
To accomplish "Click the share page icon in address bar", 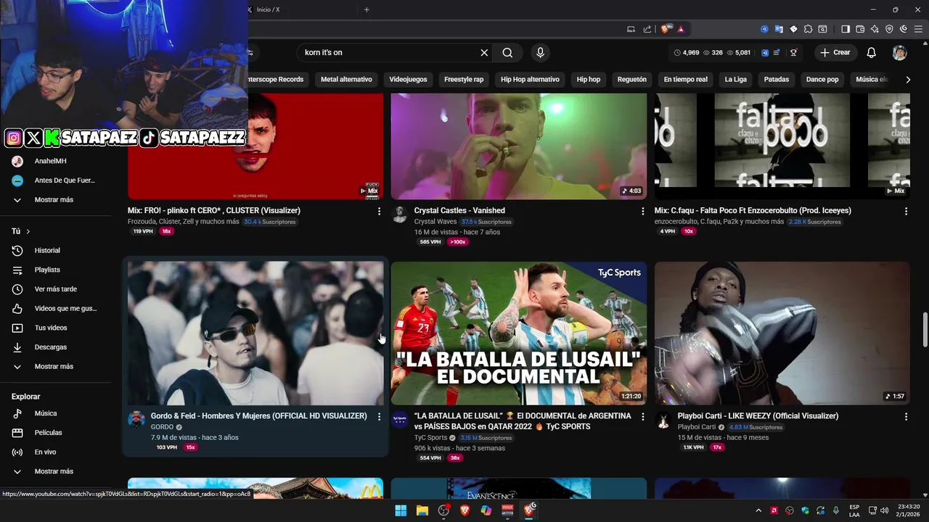I will (647, 29).
